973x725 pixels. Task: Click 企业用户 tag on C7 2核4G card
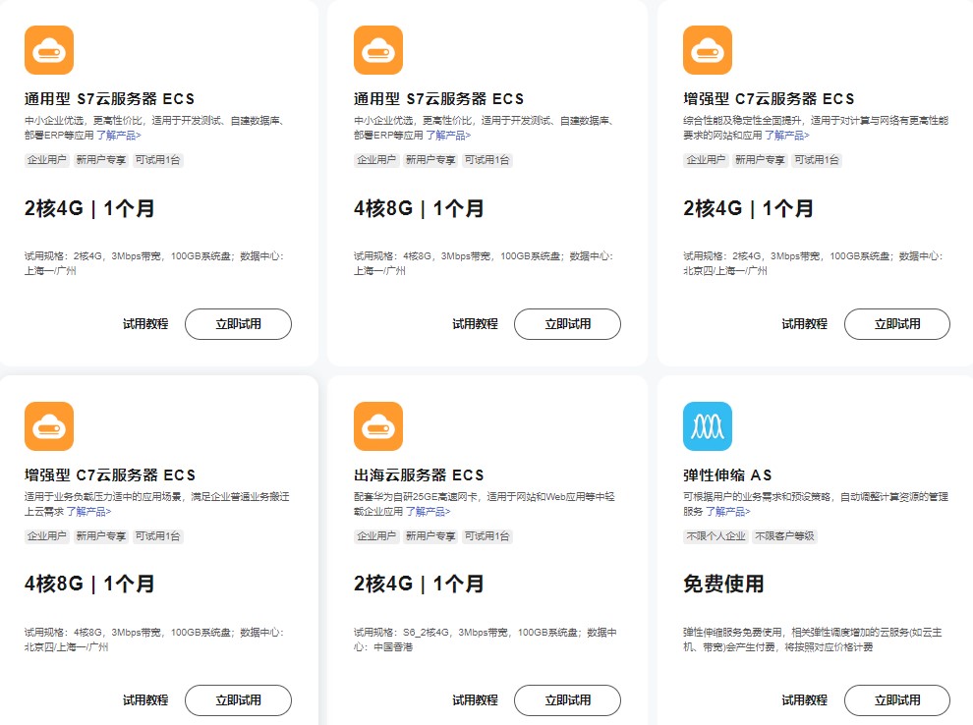coord(706,160)
